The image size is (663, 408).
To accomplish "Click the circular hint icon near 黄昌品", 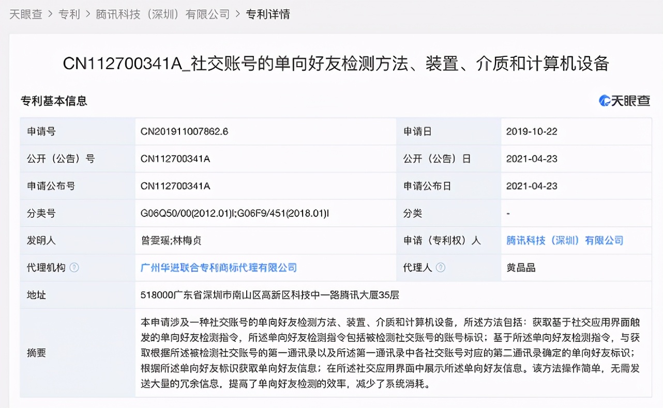I will tap(441, 268).
